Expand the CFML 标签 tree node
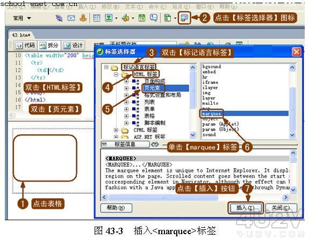Screen dimensions: 309x239 point(116,130)
